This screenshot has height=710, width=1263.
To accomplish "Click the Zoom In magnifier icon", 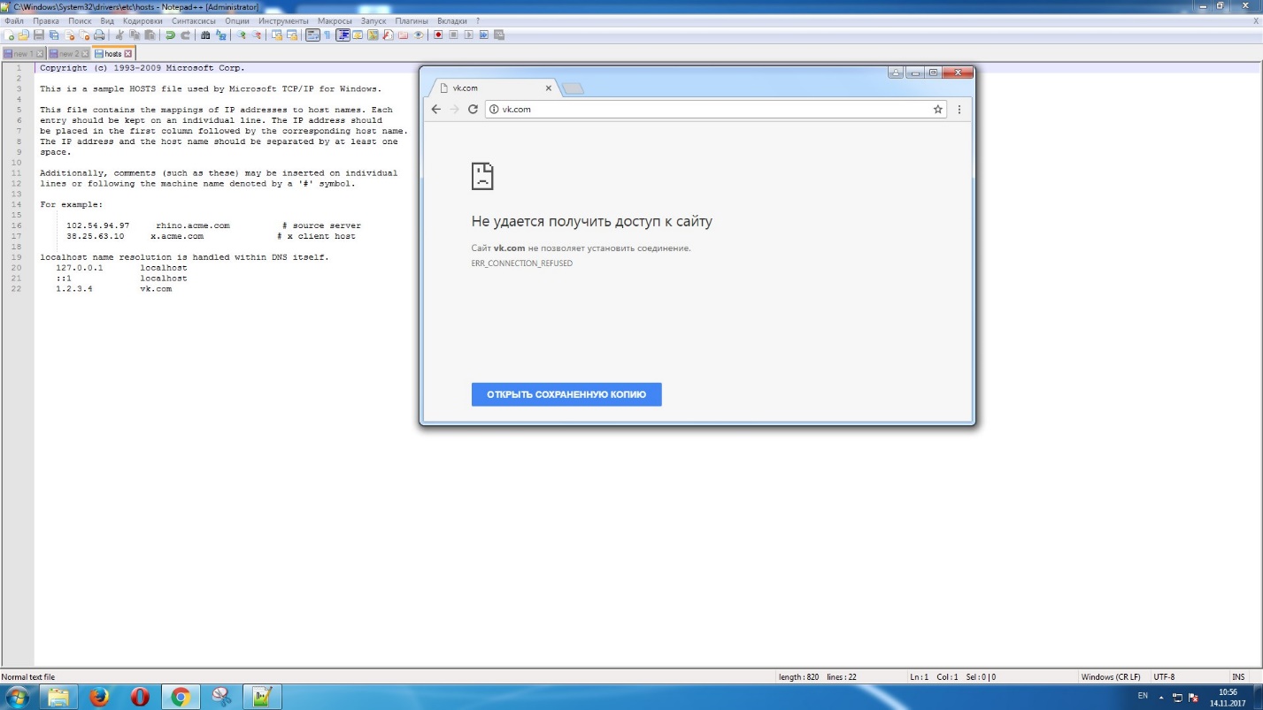I will point(241,35).
